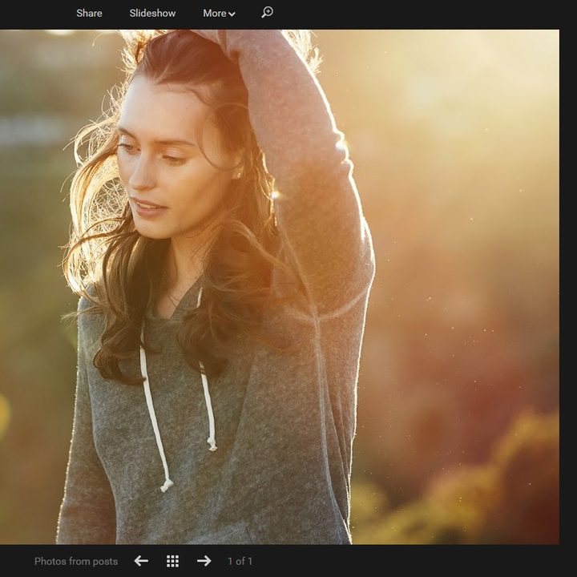Open the Photos from posts album link
577x577 pixels.
pos(76,561)
